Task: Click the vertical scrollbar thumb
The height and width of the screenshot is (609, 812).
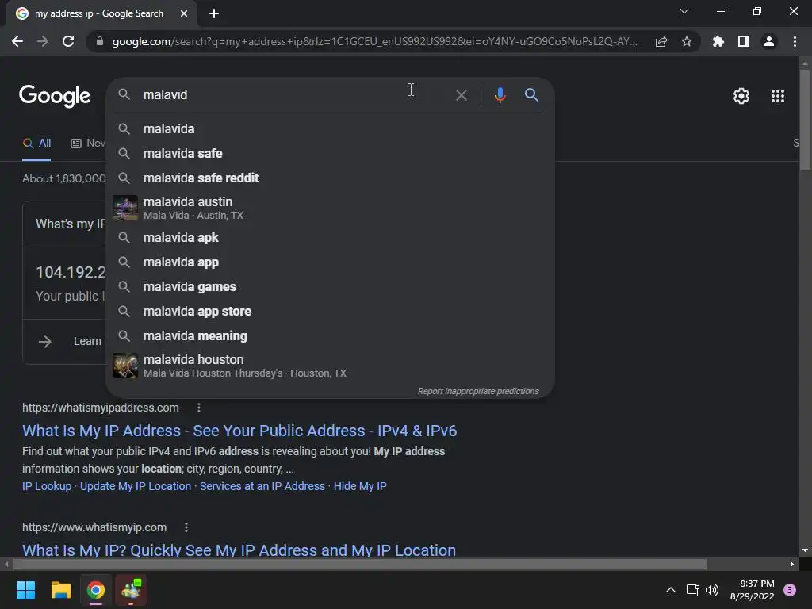Action: tap(805, 119)
